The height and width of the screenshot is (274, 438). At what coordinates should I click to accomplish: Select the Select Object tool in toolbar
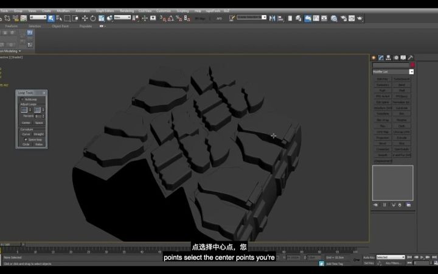[x=51, y=18]
